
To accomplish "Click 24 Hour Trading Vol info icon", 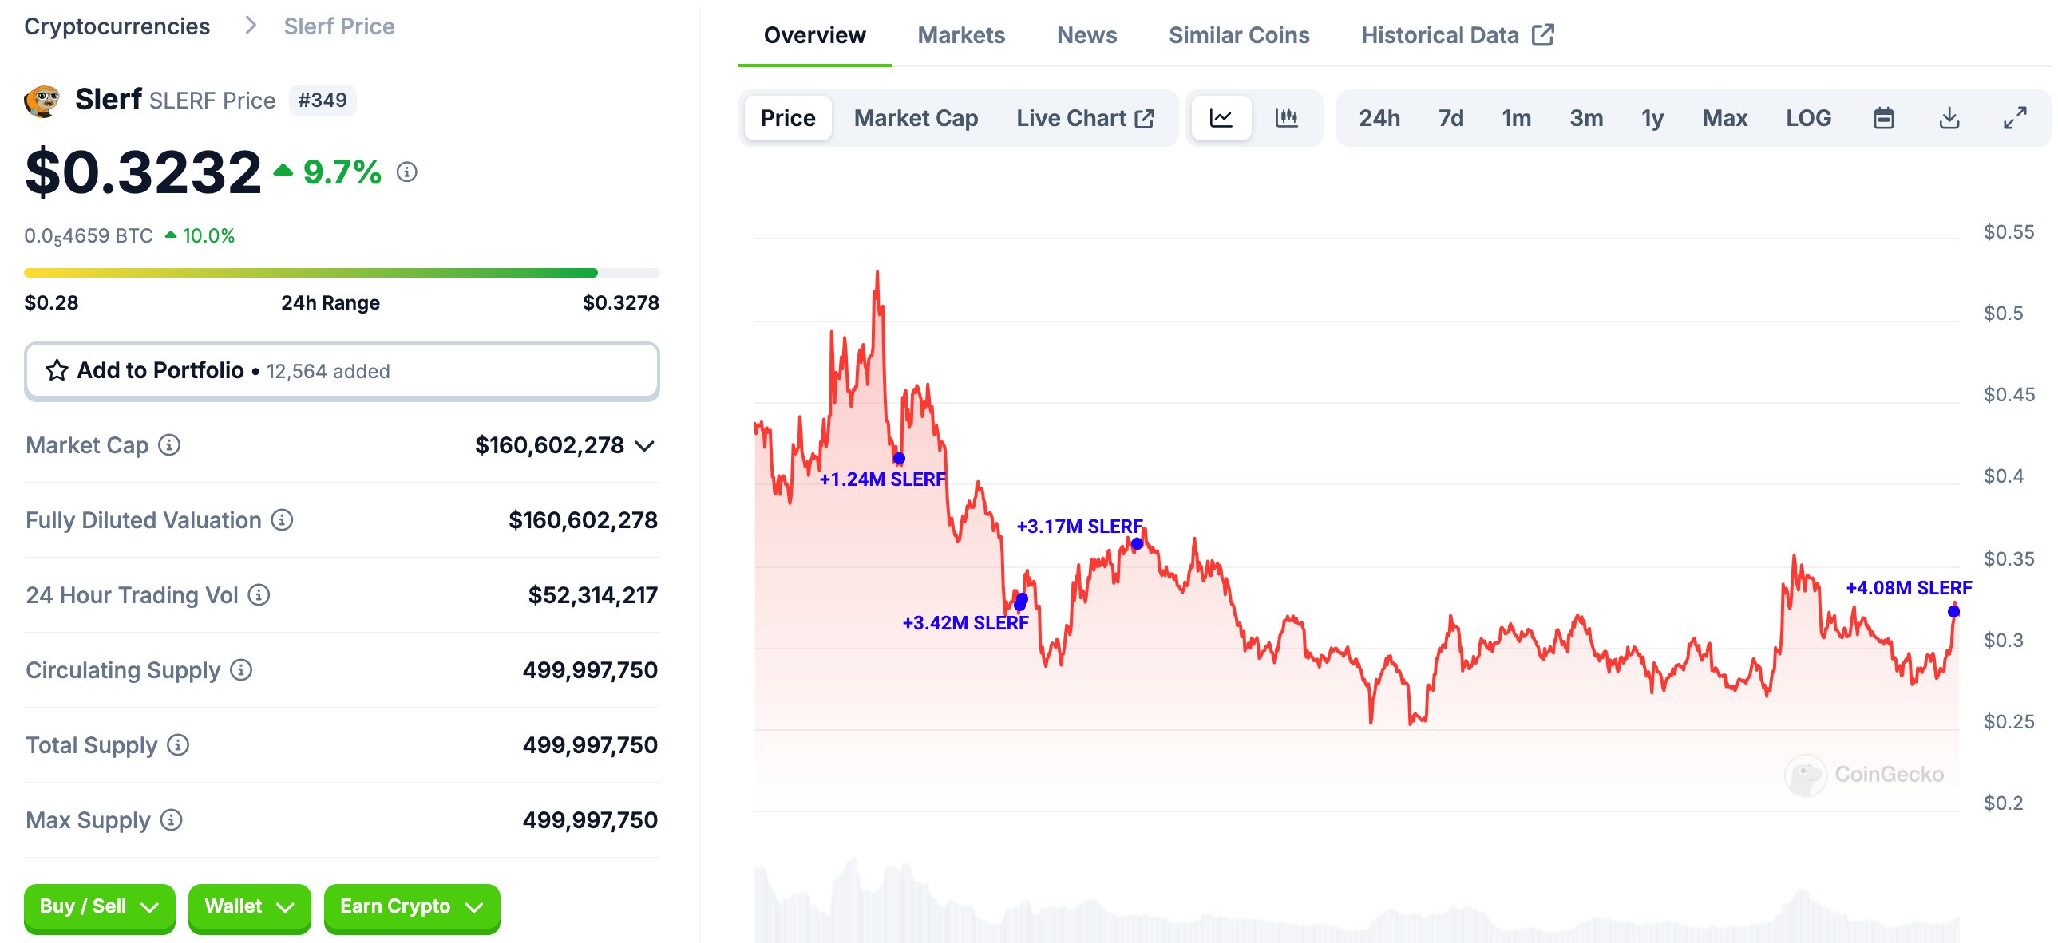I will pyautogui.click(x=259, y=595).
